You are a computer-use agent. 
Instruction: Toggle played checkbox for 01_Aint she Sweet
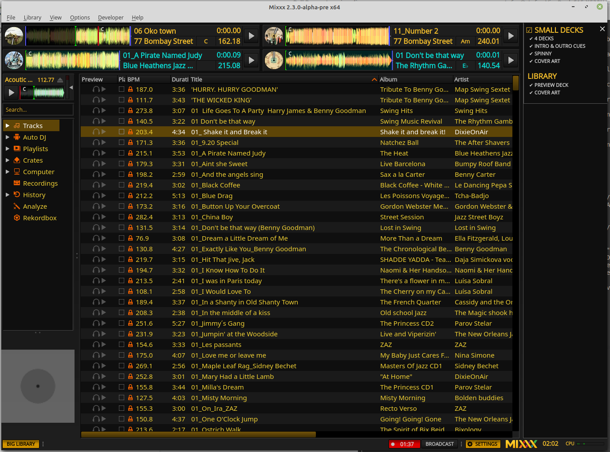[122, 164]
